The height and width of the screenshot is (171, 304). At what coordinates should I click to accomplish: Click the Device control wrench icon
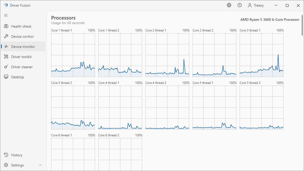tap(6, 36)
